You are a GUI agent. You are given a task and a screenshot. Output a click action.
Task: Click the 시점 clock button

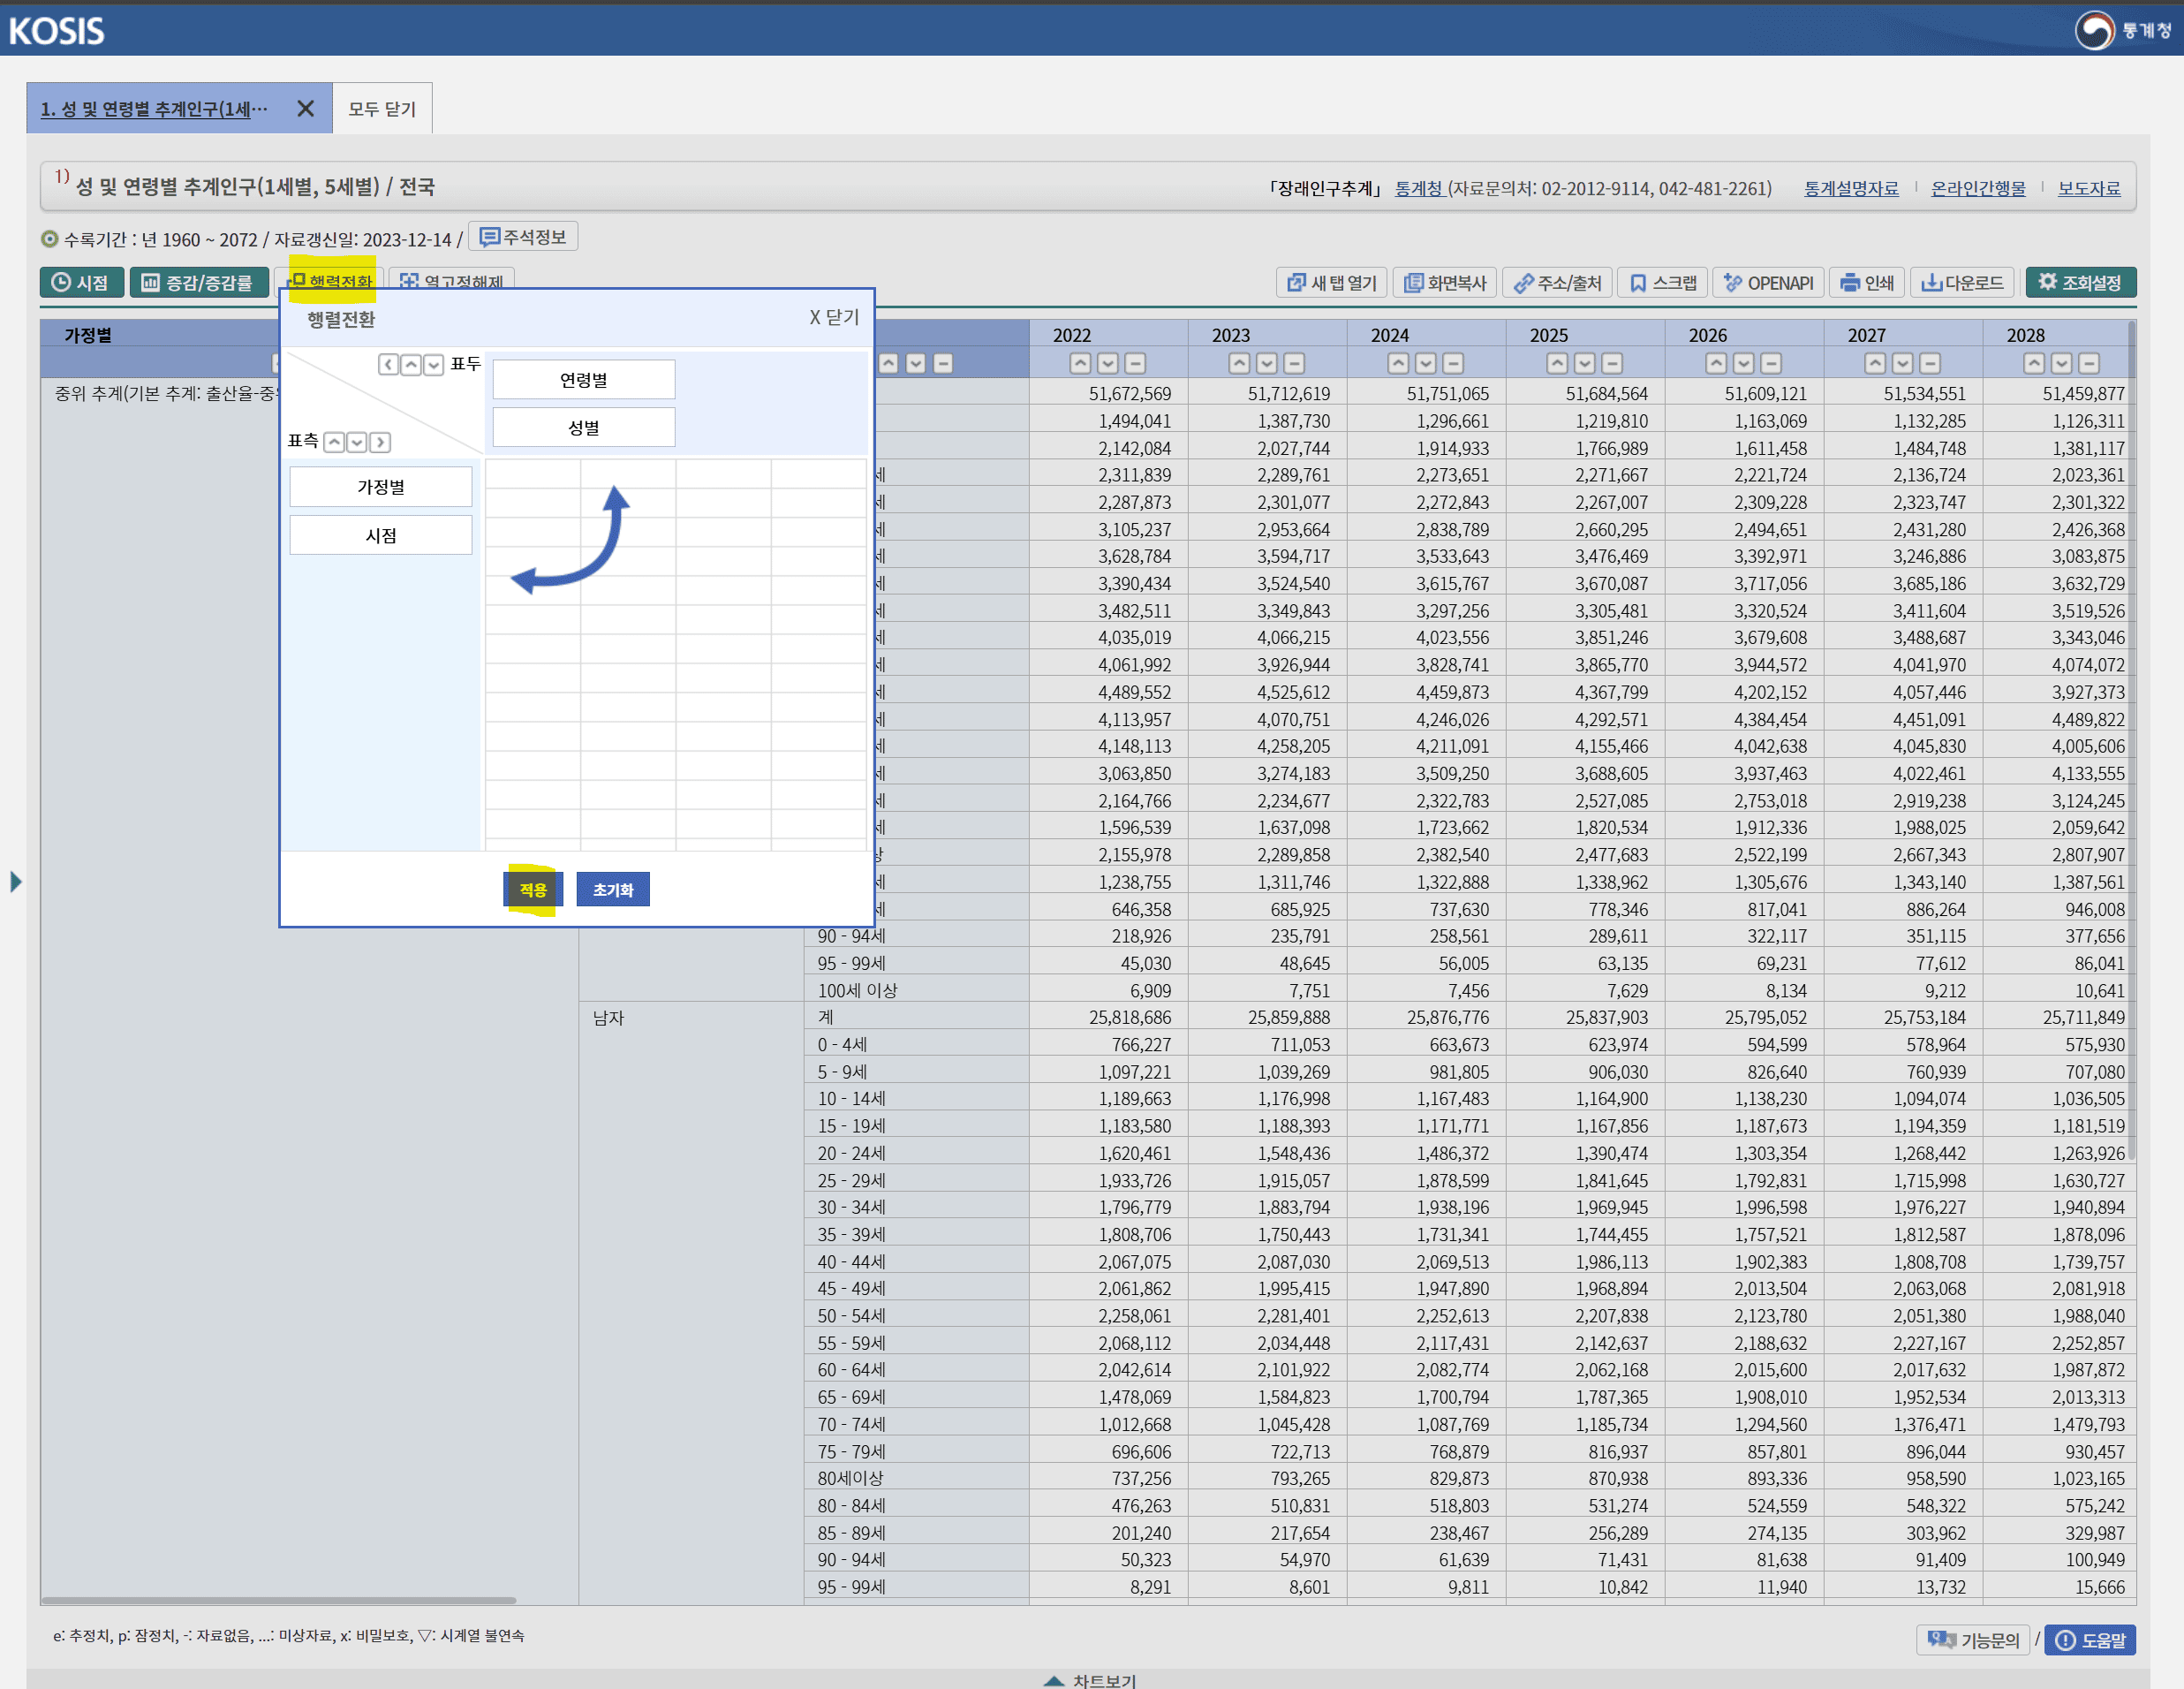click(82, 283)
